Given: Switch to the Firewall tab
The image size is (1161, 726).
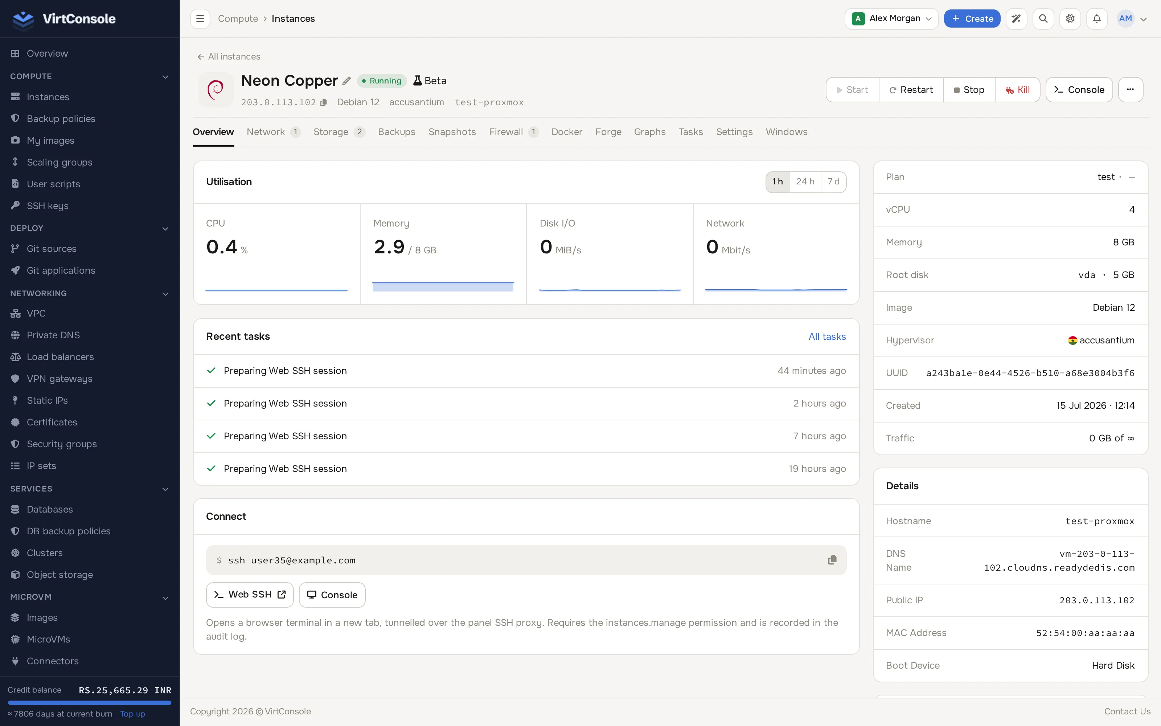Looking at the screenshot, I should point(514,132).
